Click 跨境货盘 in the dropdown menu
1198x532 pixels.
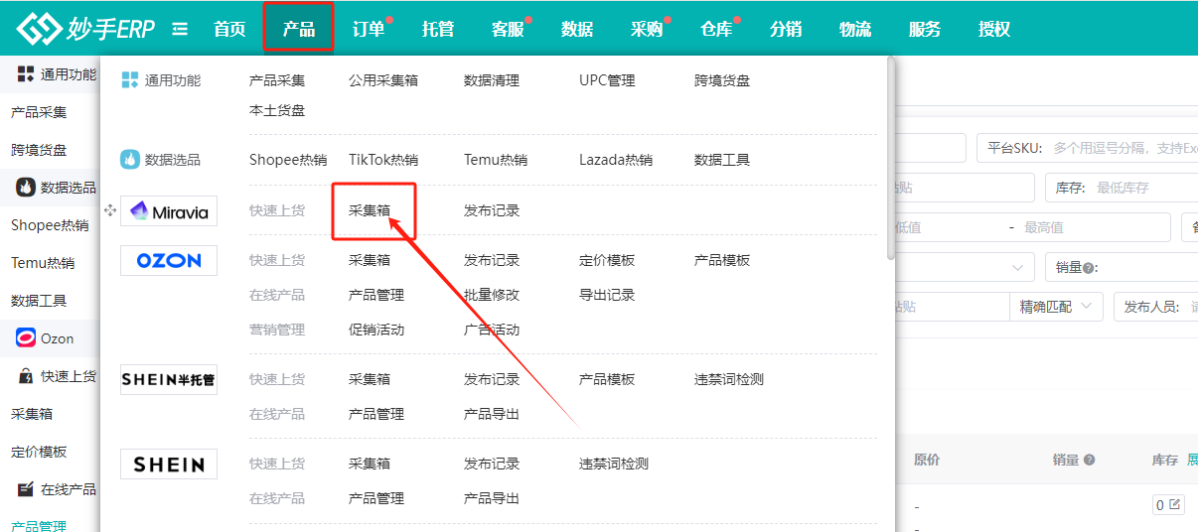[722, 80]
